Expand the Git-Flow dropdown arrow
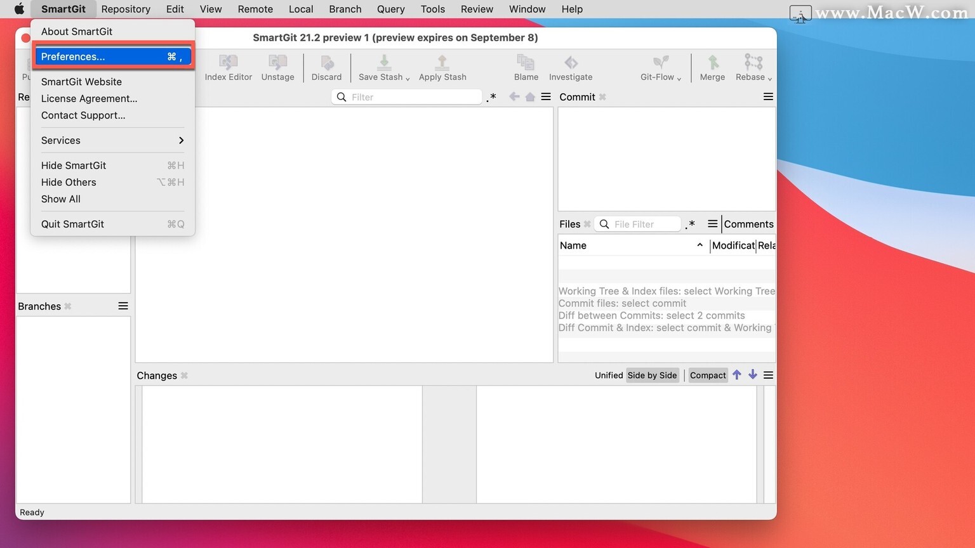The image size is (975, 548). [679, 78]
